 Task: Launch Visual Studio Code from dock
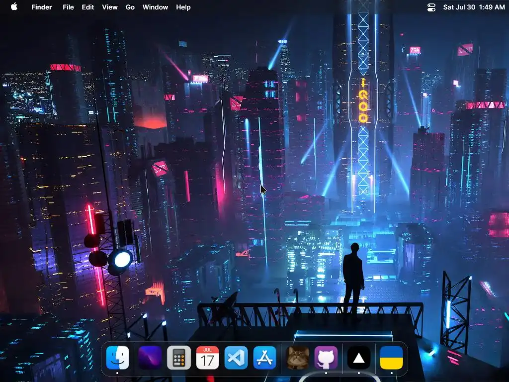click(x=236, y=358)
